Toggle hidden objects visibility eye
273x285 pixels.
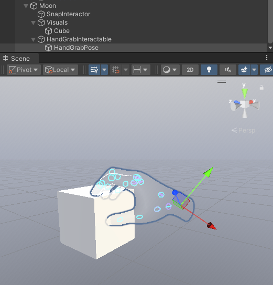(267, 70)
